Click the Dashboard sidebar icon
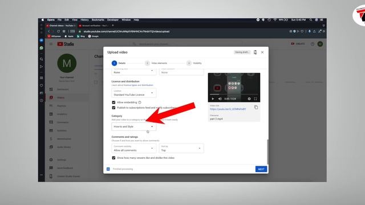 click(51, 89)
